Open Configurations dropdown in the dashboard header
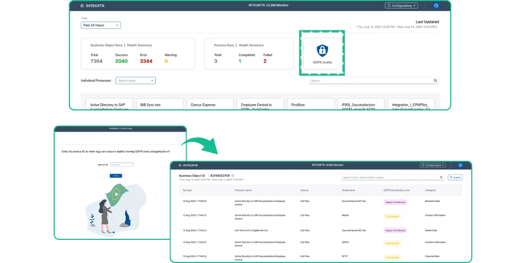This screenshot has height=263, width=526. click(401, 6)
